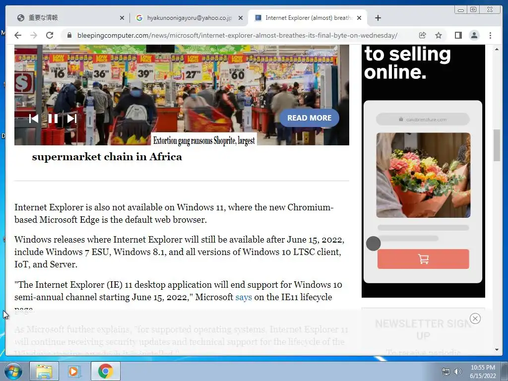The image size is (508, 381).
Task: Open the 'says' link in article
Action: click(244, 297)
